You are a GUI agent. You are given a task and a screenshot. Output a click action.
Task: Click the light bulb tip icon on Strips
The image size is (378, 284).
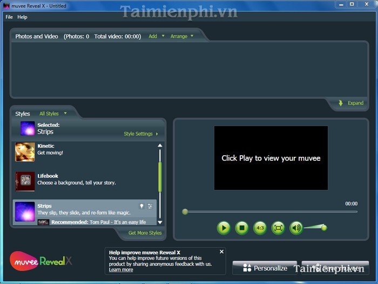click(142, 206)
